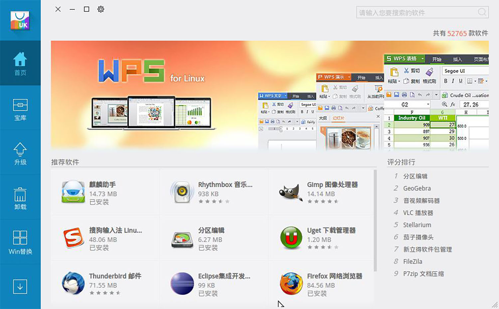Screen dimensions: 499x309
Task: Click the Gimp star rating
Action: tap(323, 201)
